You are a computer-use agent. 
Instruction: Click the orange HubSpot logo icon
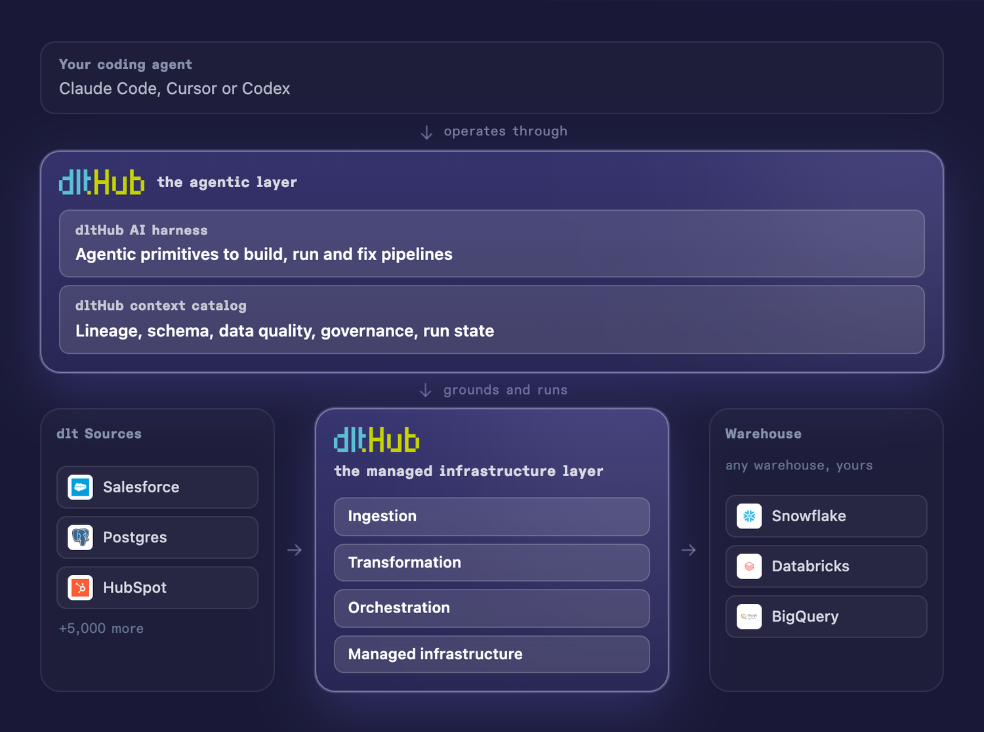click(81, 588)
